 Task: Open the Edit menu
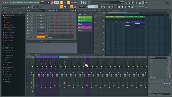[14, 2]
